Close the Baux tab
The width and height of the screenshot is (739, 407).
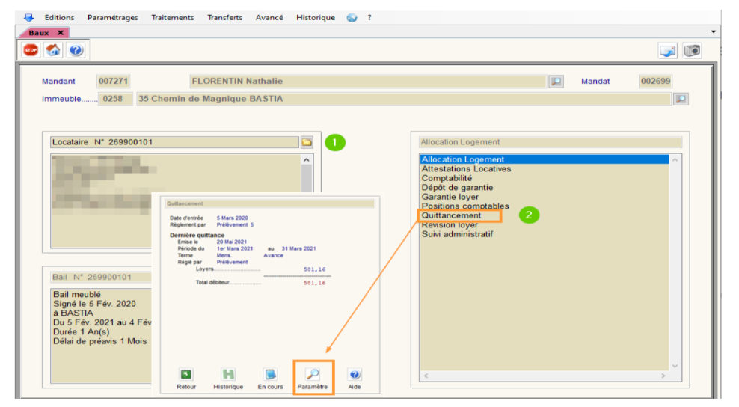tap(61, 33)
